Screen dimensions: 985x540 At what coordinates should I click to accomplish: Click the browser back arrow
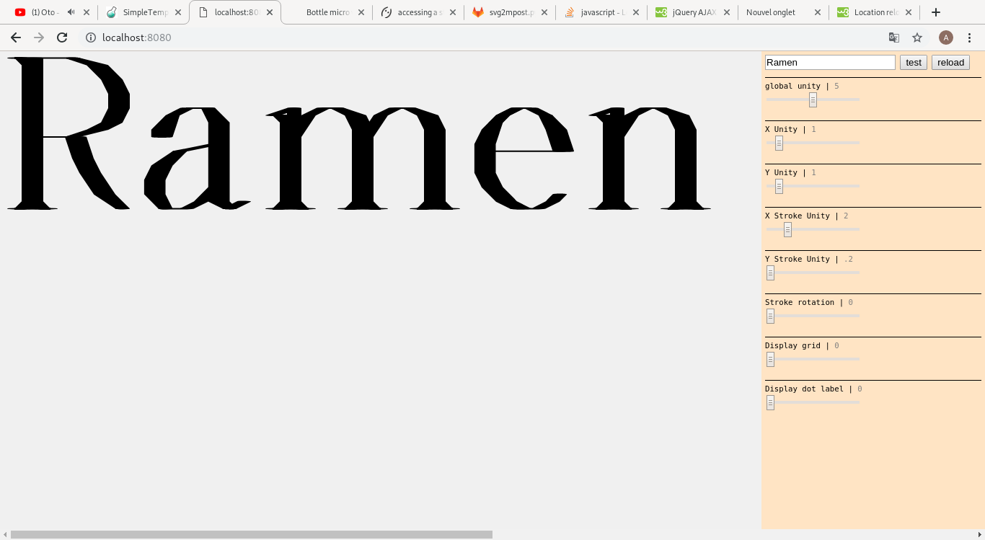tap(16, 37)
